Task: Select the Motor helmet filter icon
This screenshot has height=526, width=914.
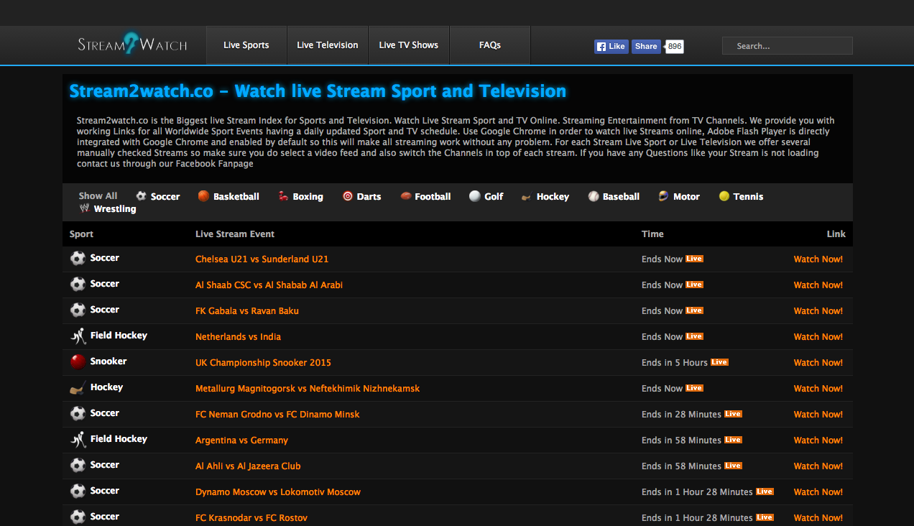Action: click(x=664, y=196)
